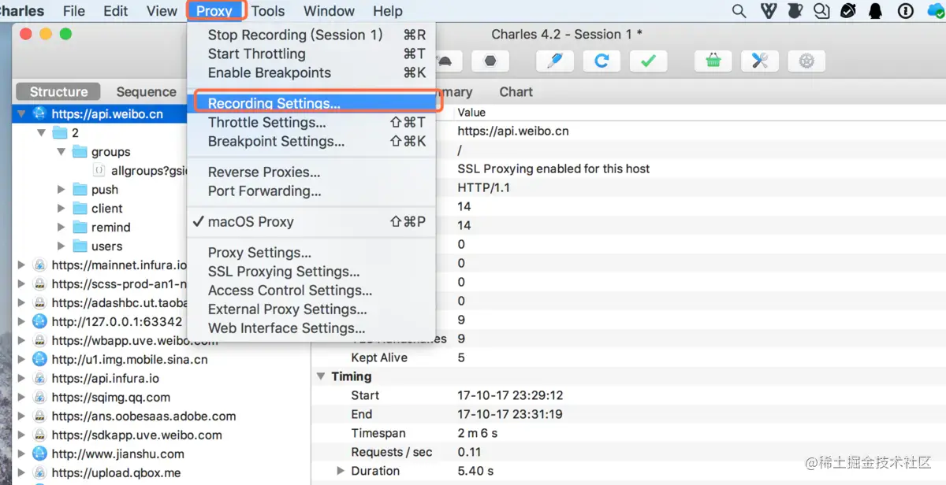
Task: Open Web Interface Settings... menu entry
Action: 311,328
